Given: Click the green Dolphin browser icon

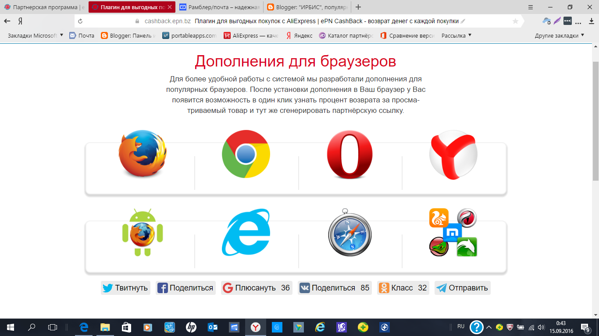Looking at the screenshot, I should point(467,247).
